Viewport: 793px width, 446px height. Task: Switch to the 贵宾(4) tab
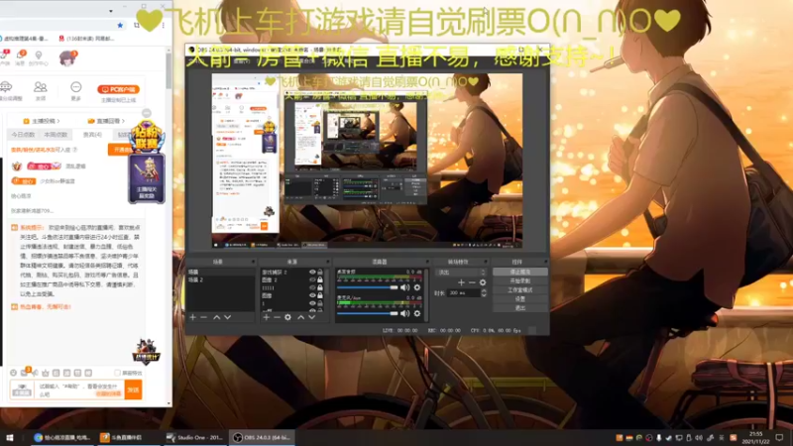click(92, 135)
